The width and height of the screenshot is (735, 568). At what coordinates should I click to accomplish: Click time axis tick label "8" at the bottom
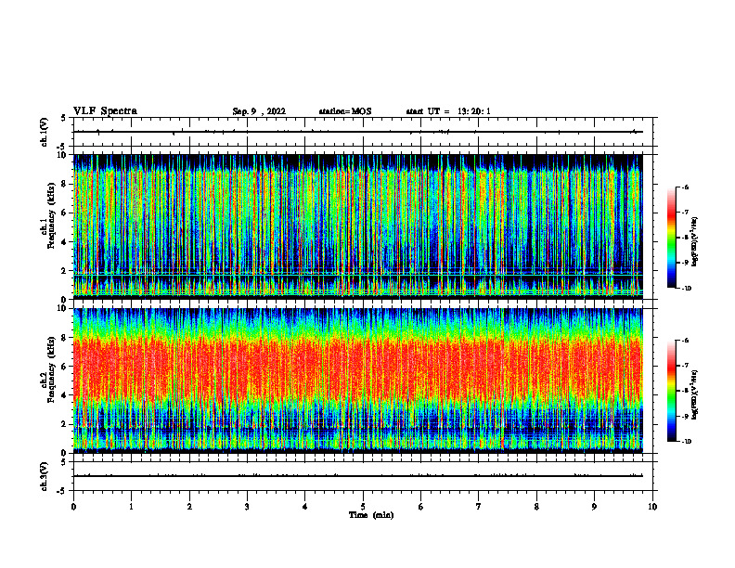coord(536,507)
